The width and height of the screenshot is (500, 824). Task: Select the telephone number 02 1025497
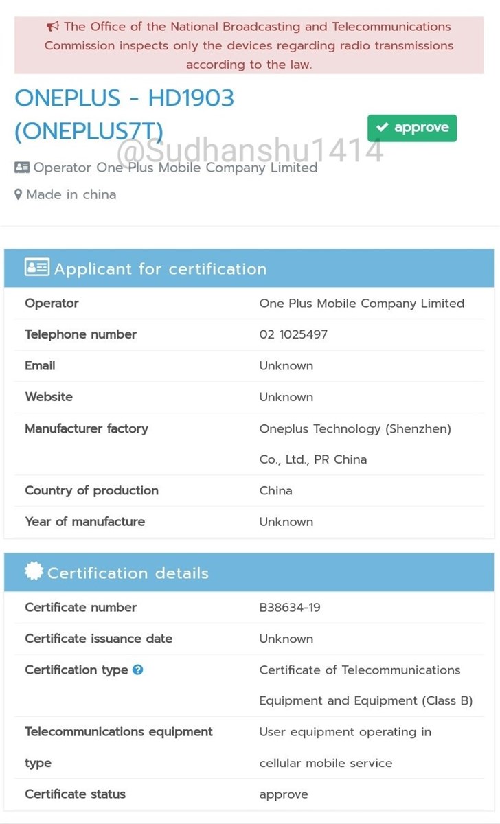(x=293, y=334)
